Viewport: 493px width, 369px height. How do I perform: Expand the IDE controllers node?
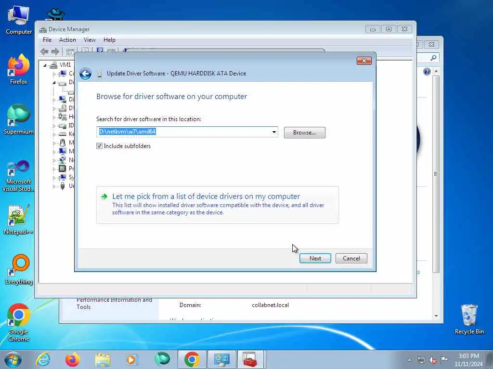[54, 126]
